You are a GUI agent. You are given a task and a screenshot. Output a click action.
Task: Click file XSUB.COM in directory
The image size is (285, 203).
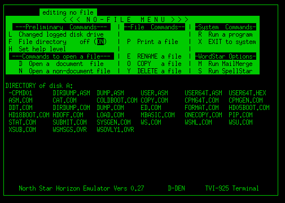(x=22, y=130)
